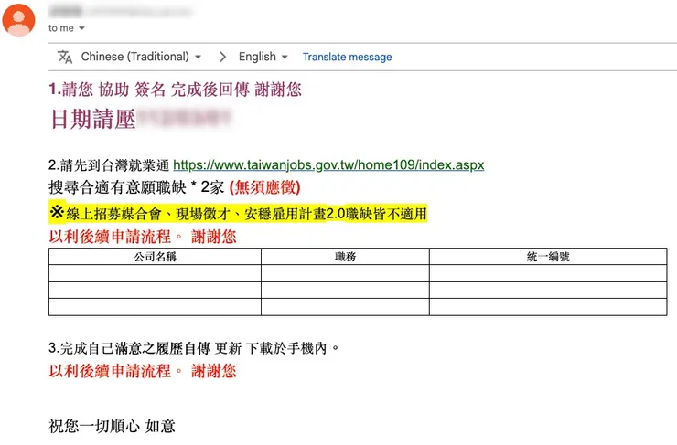Image resolution: width=677 pixels, height=445 pixels.
Task: Expand the 'to me' recipient details arrow
Action: (x=81, y=28)
